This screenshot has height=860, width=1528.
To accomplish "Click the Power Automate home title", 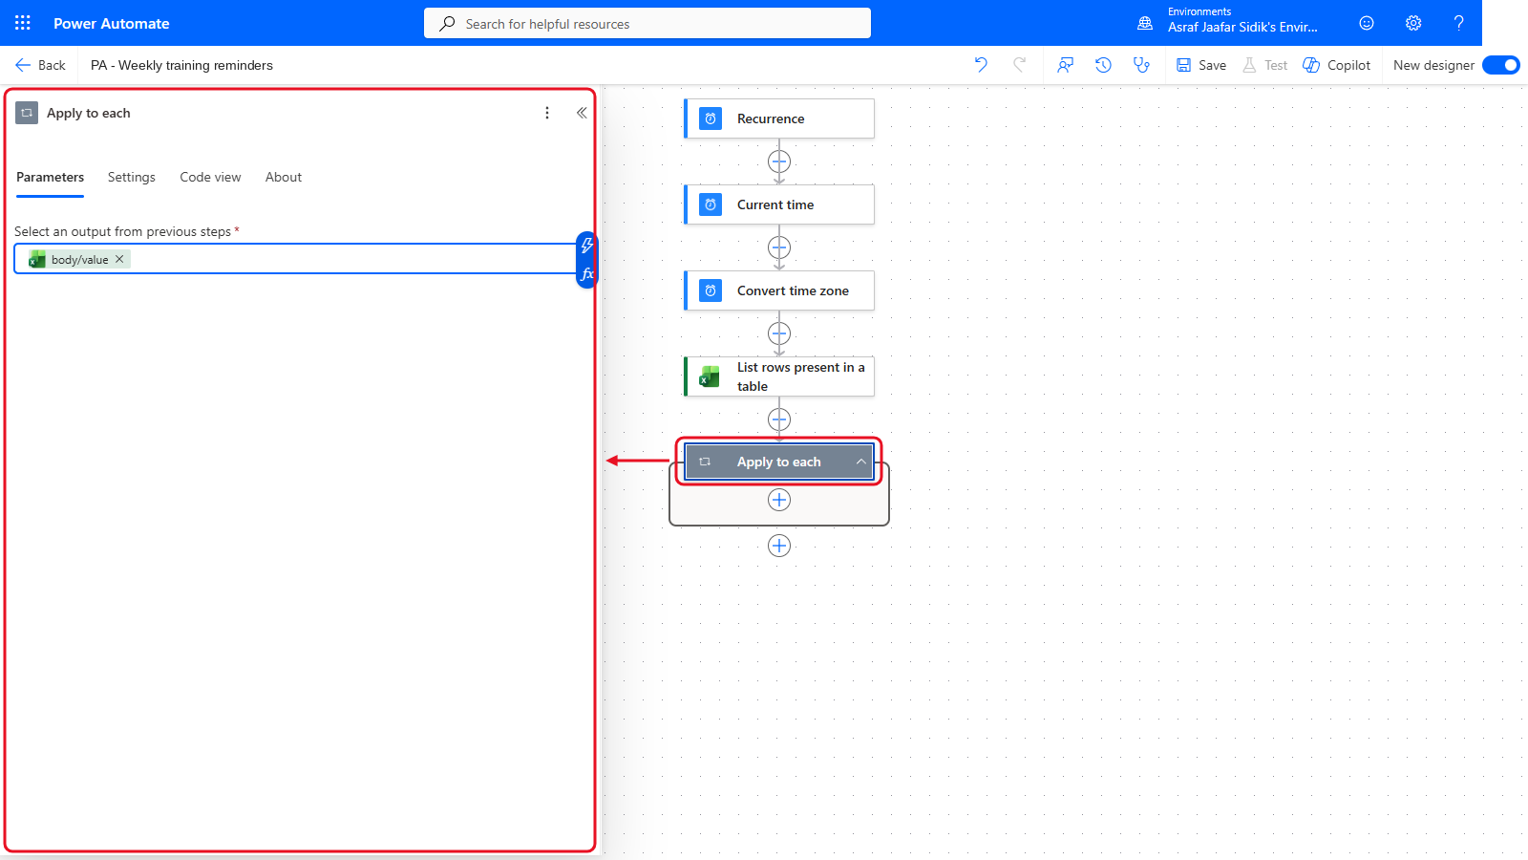I will coord(112,23).
